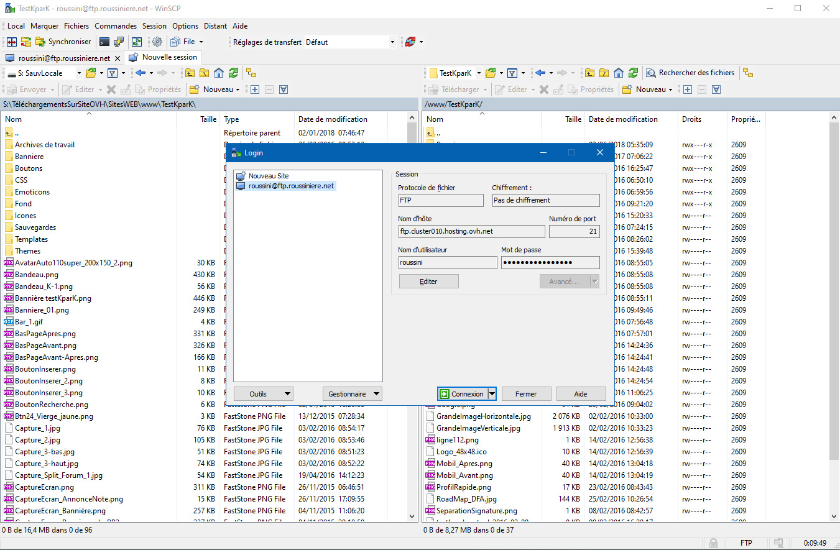Viewport: 840px width, 550px height.
Task: Expand the arrow next to Connexion
Action: tap(492, 393)
